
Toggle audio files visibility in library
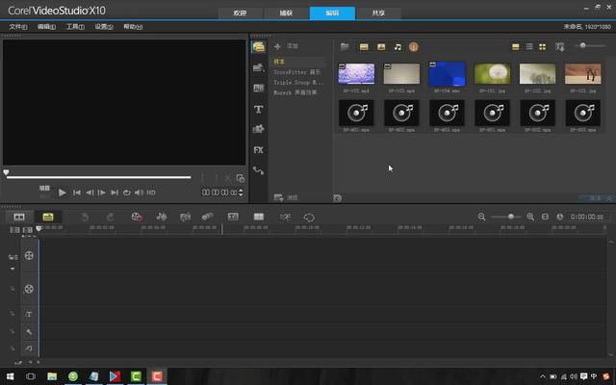pyautogui.click(x=398, y=46)
